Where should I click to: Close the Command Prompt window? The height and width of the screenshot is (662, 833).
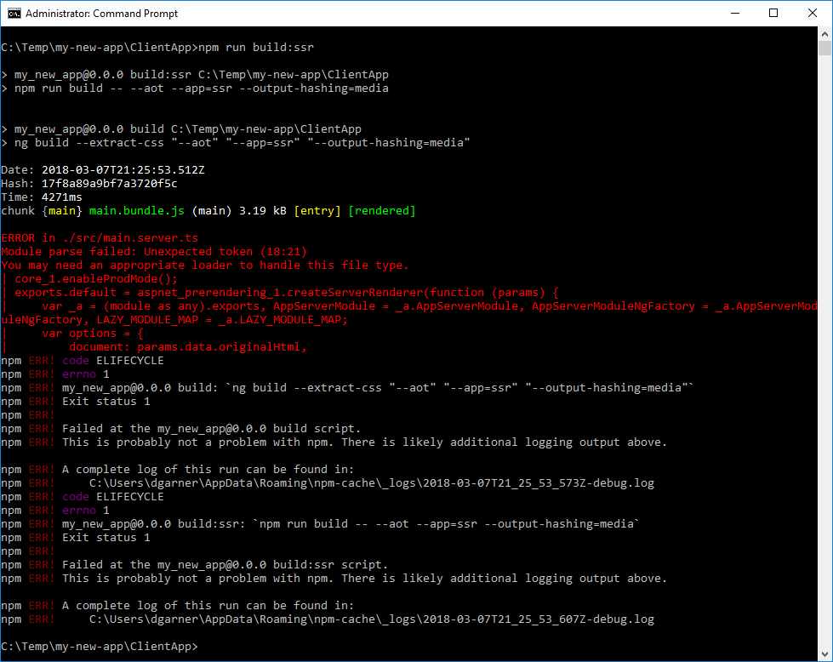coord(813,14)
